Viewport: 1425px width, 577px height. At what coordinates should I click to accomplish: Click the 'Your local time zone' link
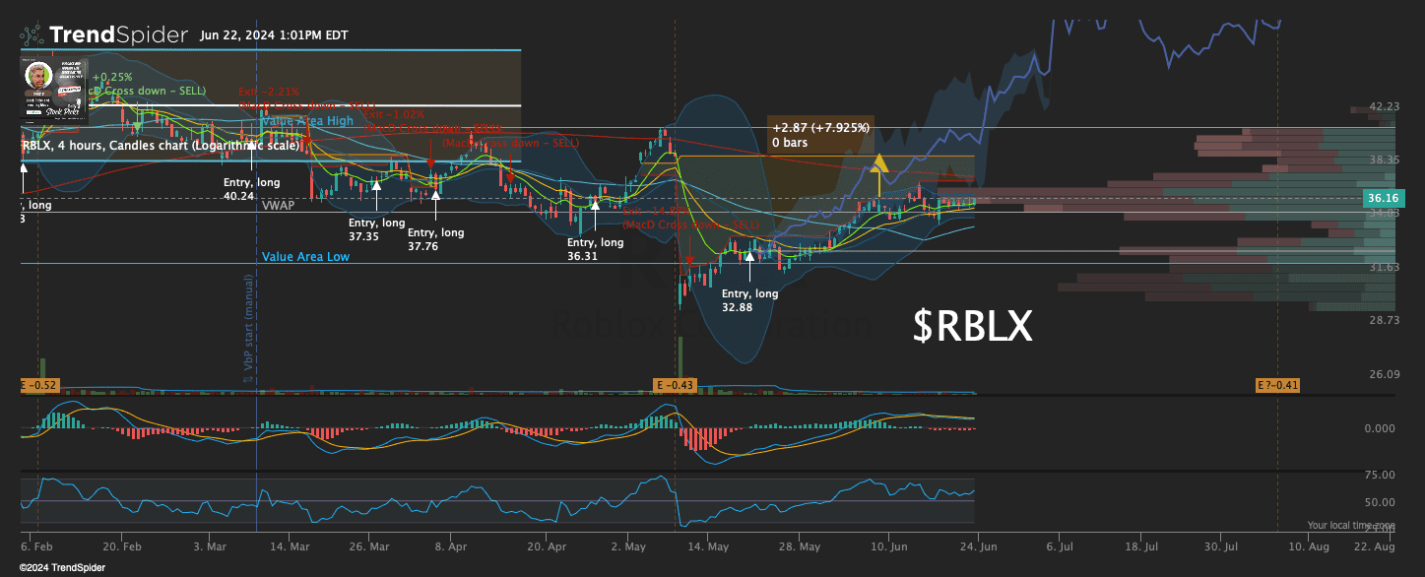click(x=1351, y=525)
